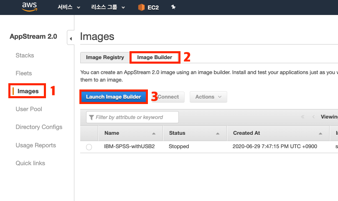Click the AppStream 2.0 title
This screenshot has width=338, height=201.
pyautogui.click(x=33, y=37)
